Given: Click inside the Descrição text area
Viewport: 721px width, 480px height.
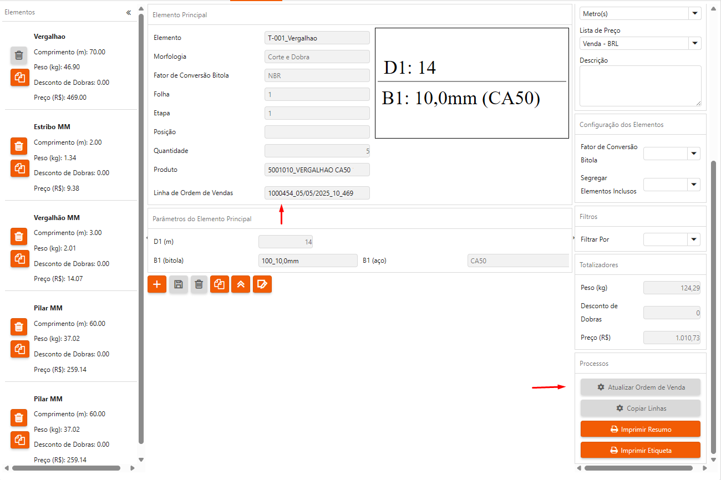Looking at the screenshot, I should pyautogui.click(x=639, y=85).
